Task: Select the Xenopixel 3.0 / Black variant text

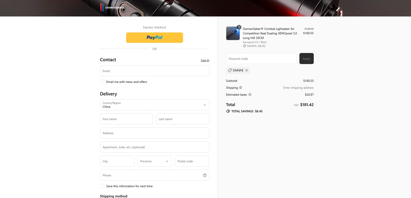Action: pyautogui.click(x=255, y=42)
